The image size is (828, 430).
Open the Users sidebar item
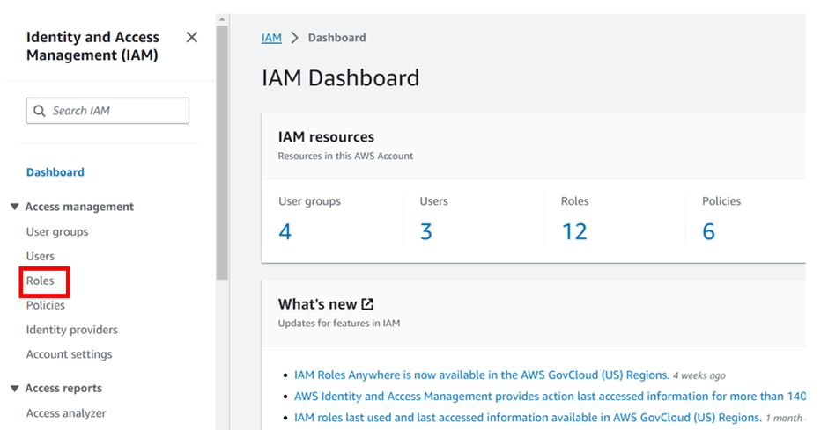41,256
